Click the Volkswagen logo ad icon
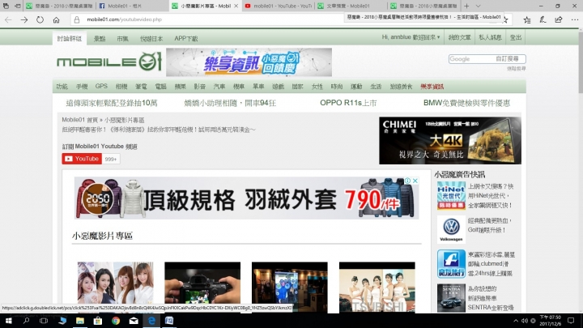 [451, 229]
